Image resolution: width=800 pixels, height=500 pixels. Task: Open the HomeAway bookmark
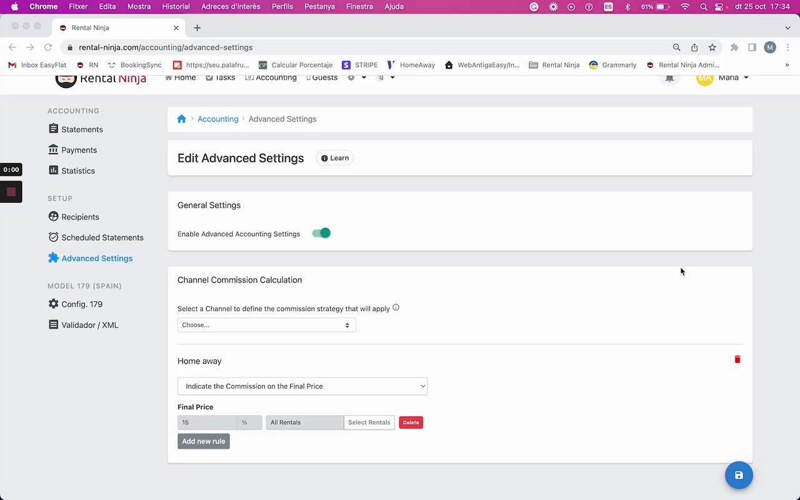coord(411,65)
